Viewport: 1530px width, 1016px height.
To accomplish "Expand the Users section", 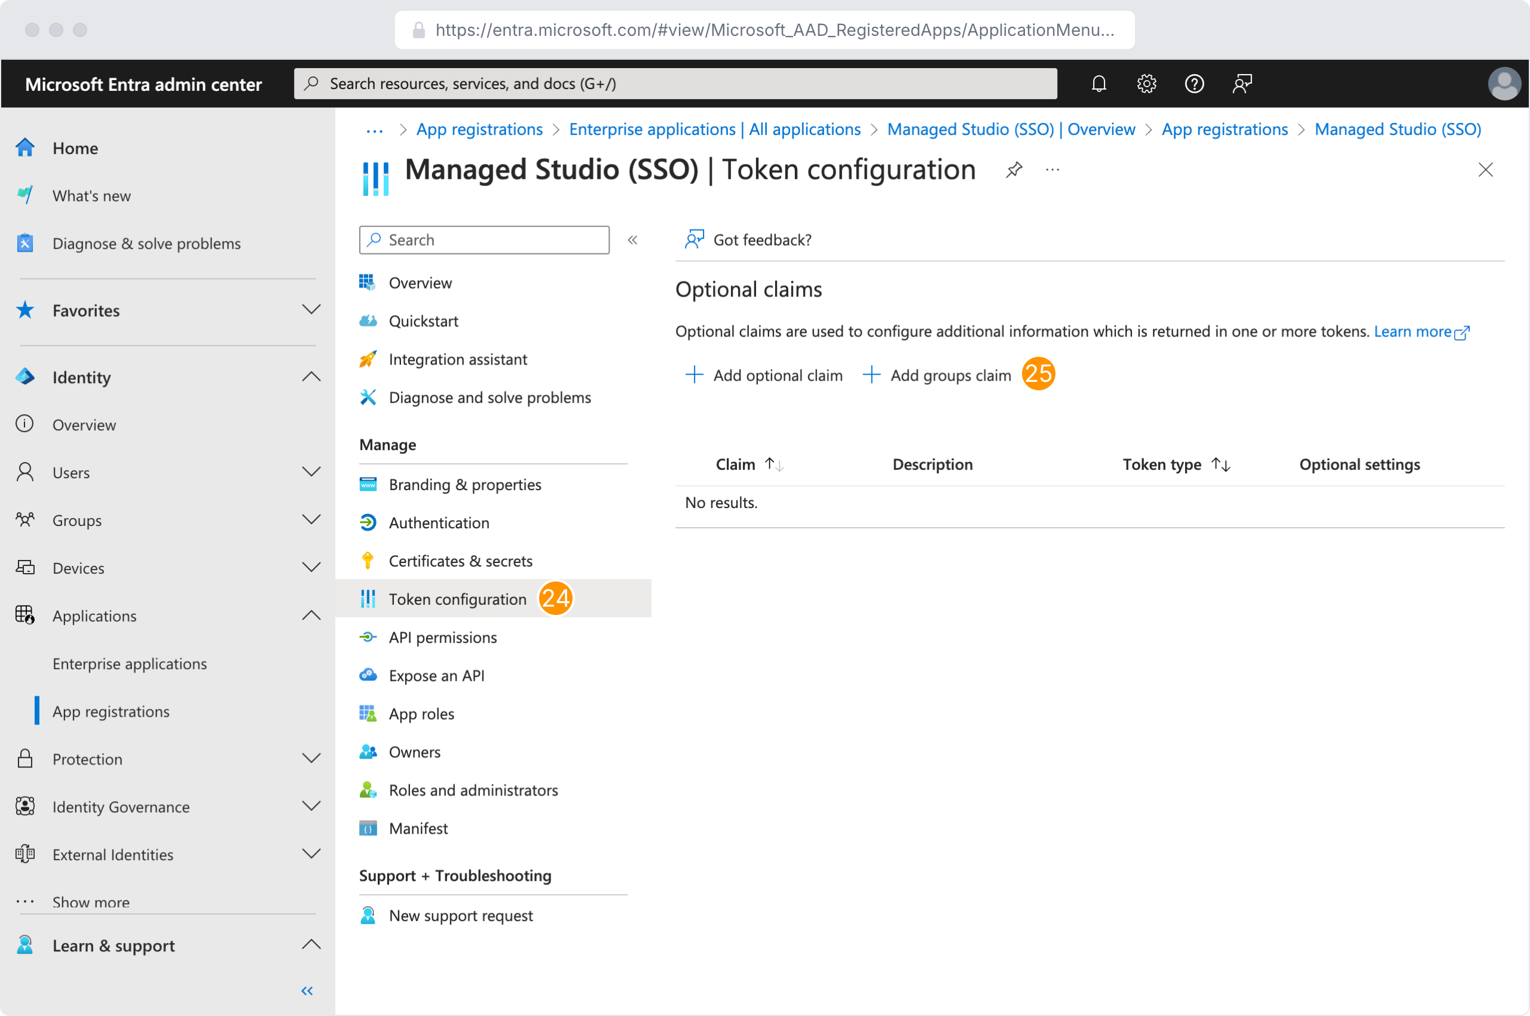I will click(311, 472).
